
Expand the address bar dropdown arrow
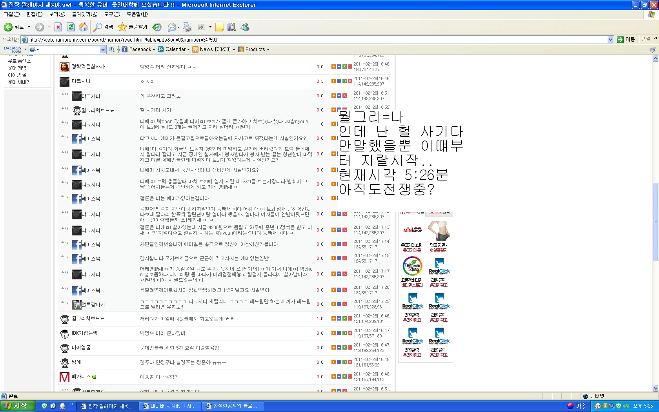click(610, 40)
